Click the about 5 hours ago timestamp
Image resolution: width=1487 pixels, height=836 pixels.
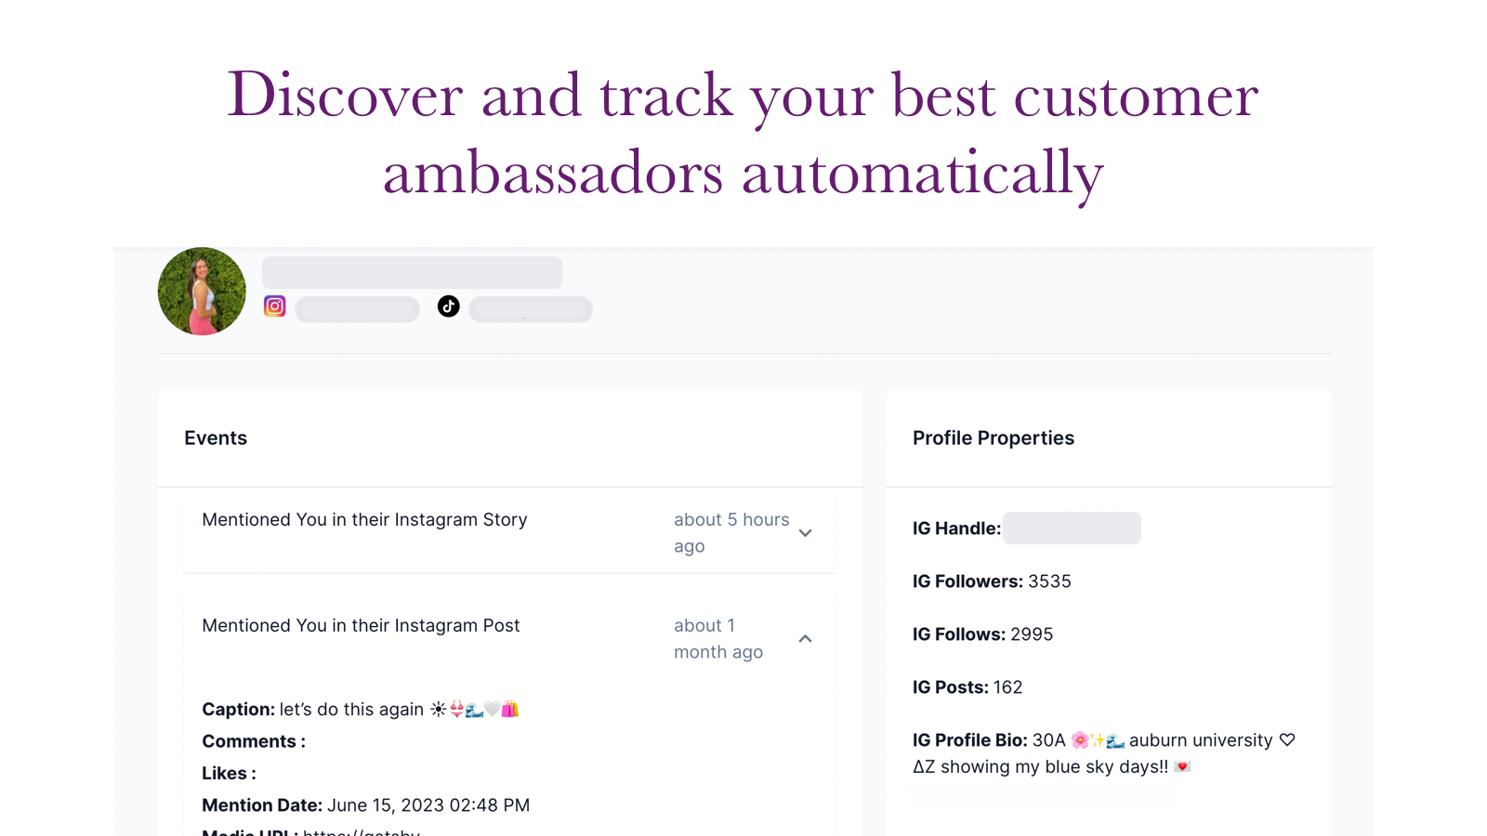731,533
